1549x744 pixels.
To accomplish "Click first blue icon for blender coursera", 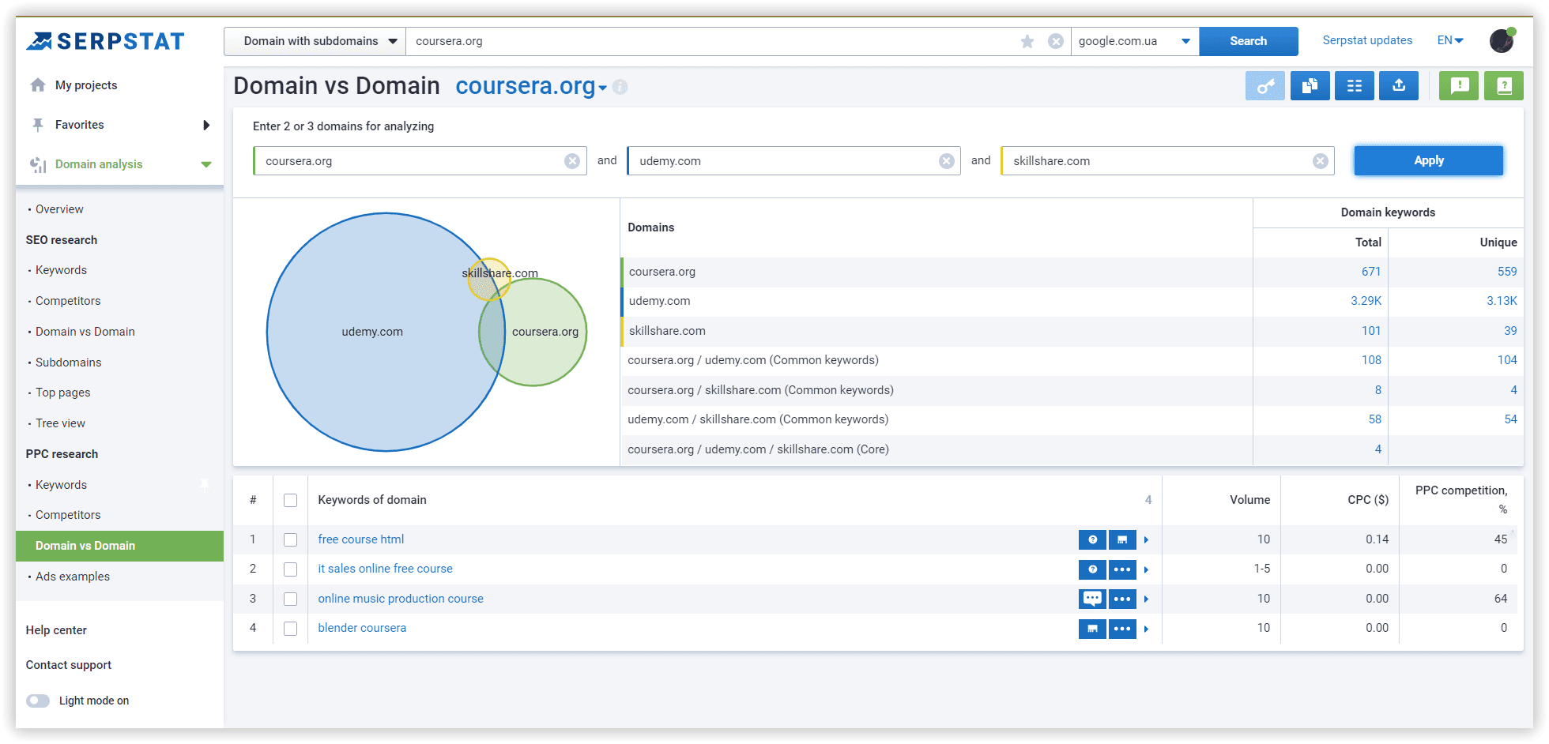I will click(x=1092, y=629).
